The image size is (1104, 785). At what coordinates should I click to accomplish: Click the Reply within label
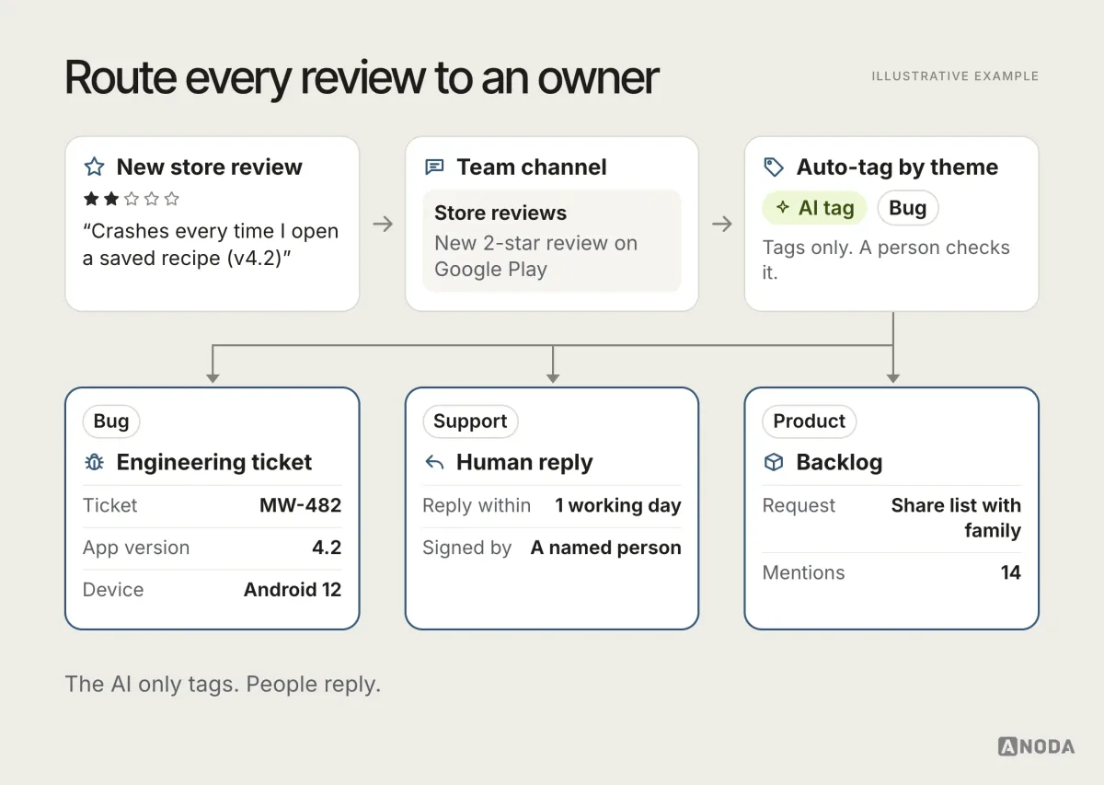477,505
